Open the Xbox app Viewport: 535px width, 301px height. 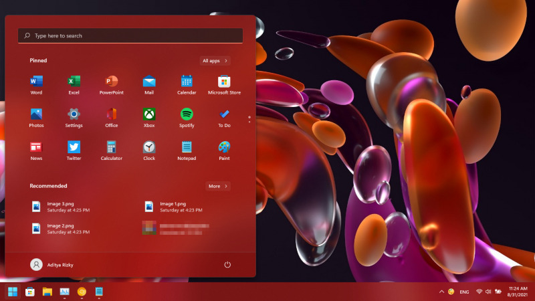tap(149, 118)
